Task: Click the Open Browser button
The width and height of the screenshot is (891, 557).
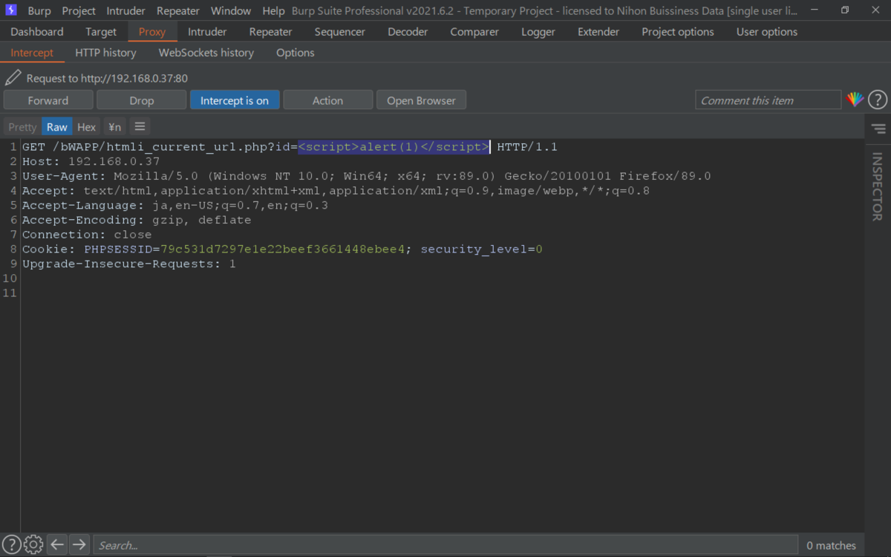Action: point(421,100)
